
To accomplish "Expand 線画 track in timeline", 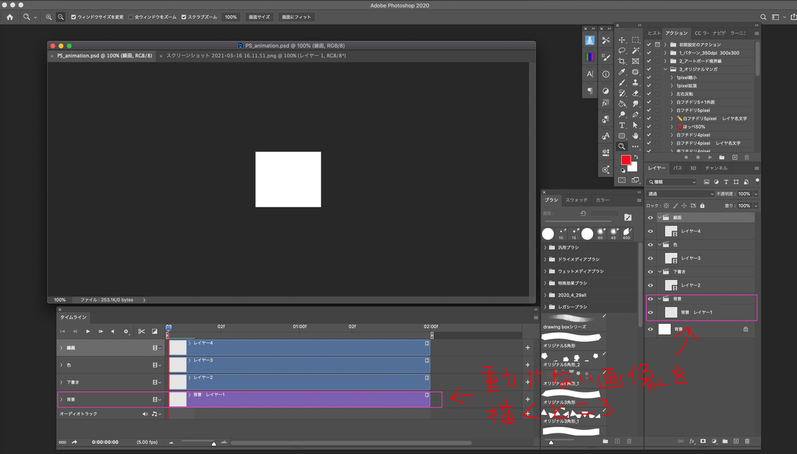I will click(x=61, y=348).
